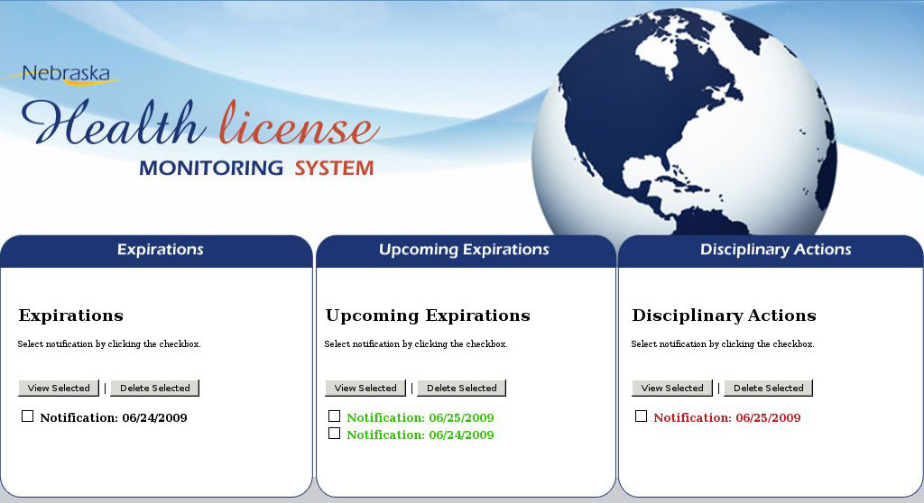Viewport: 924px width, 503px height.
Task: Click the Expirations panel's select notification instruction text
Action: (x=109, y=344)
